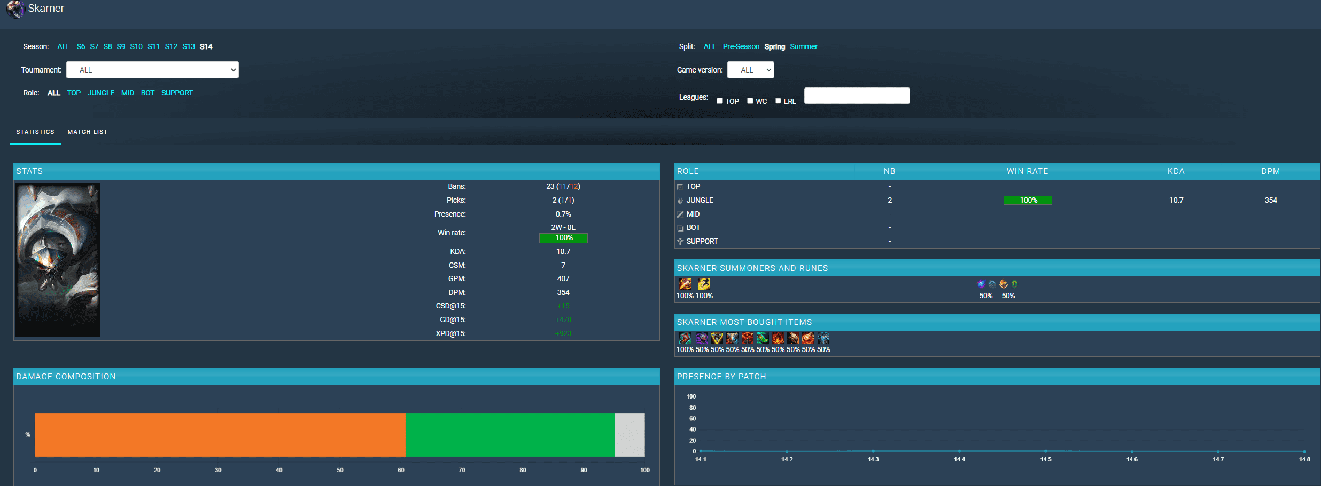Click the Skarner champion avatar icon in header
The width and height of the screenshot is (1321, 486).
coord(15,9)
